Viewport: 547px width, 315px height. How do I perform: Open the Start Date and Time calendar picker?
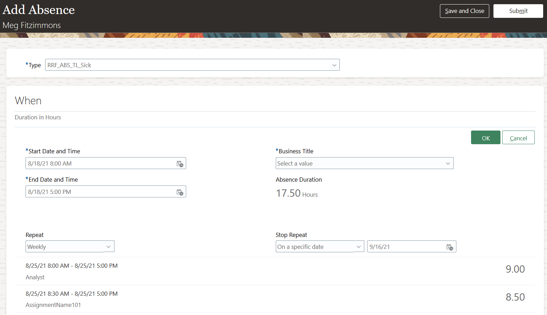coord(180,163)
